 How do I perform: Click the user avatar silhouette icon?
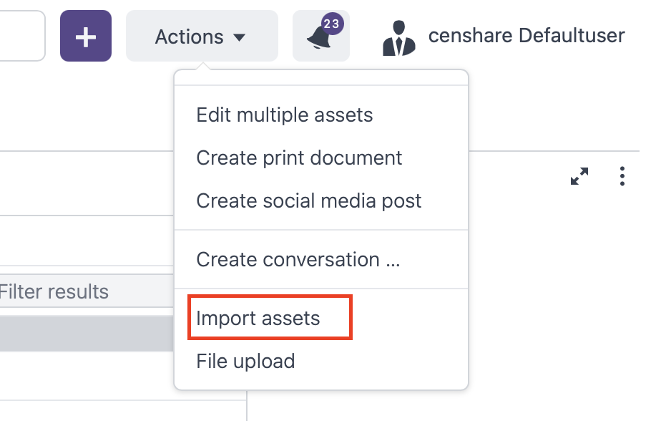click(x=398, y=38)
